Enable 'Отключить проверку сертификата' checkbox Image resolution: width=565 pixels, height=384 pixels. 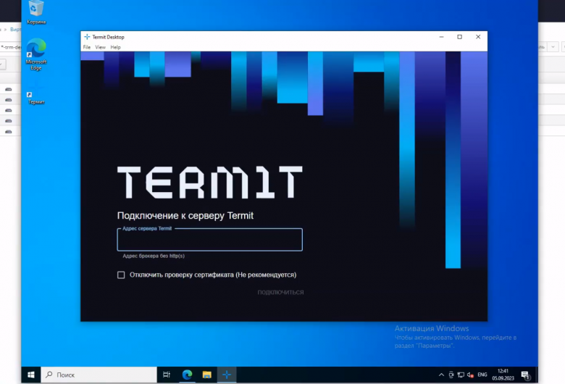tap(121, 275)
